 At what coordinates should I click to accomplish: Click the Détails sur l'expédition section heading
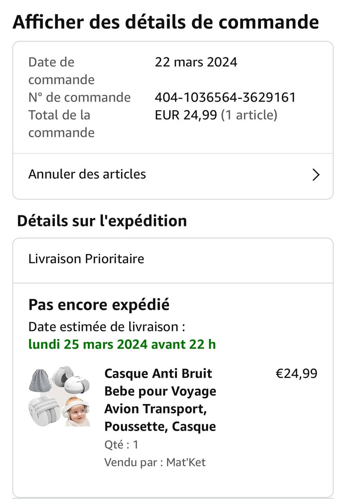[102, 221]
